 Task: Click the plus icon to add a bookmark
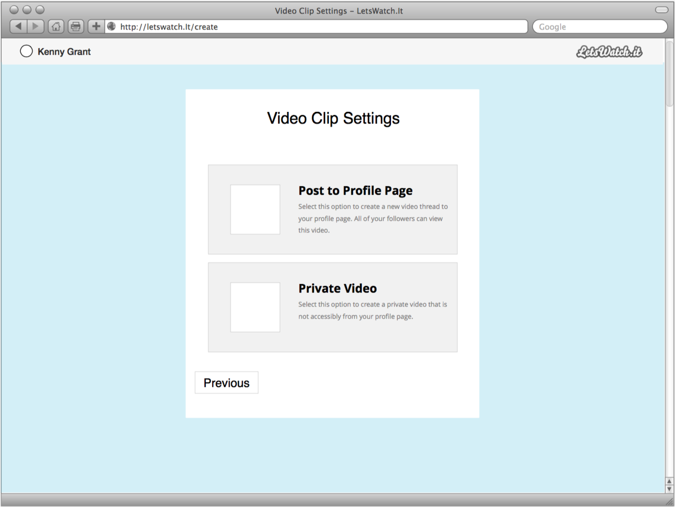click(x=95, y=27)
